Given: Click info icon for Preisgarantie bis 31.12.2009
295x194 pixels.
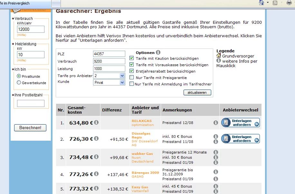Looking at the screenshot, I should click(x=216, y=172).
